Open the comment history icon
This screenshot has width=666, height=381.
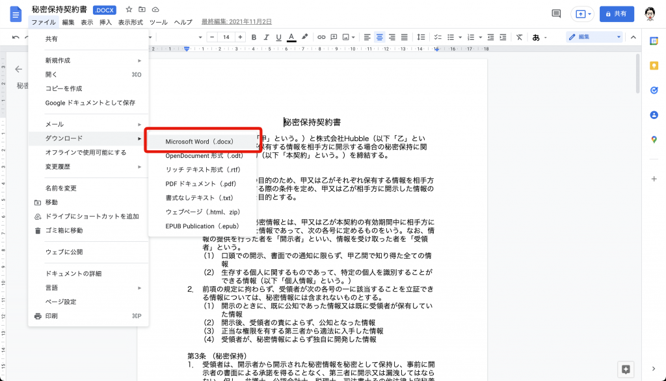pyautogui.click(x=556, y=14)
